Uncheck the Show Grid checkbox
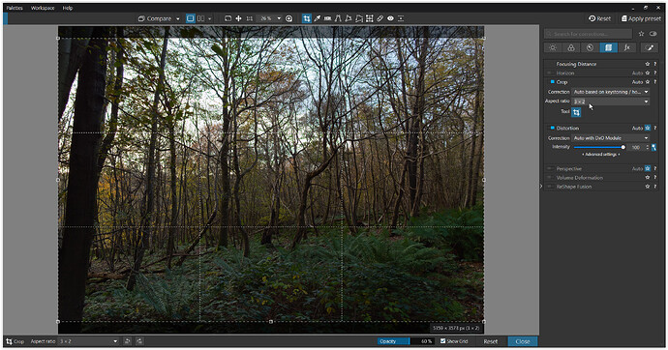The width and height of the screenshot is (668, 350). [443, 341]
